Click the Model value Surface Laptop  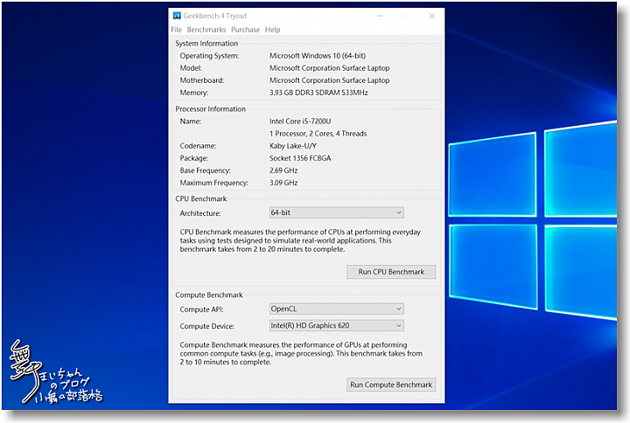tap(330, 68)
